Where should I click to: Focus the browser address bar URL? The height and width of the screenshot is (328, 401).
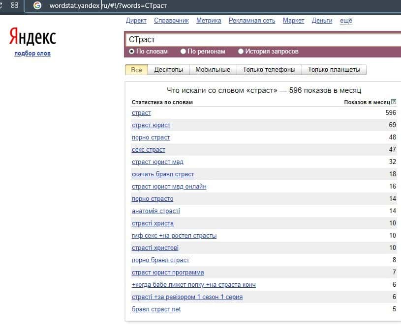tap(148, 5)
